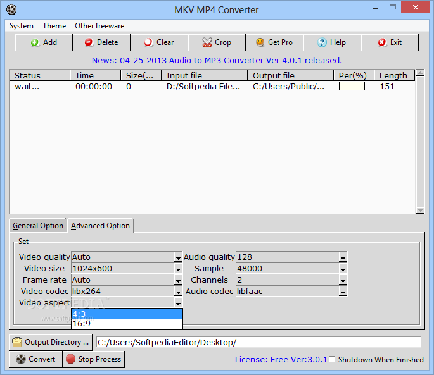Click the file list scrollbar down arrow

[420, 211]
